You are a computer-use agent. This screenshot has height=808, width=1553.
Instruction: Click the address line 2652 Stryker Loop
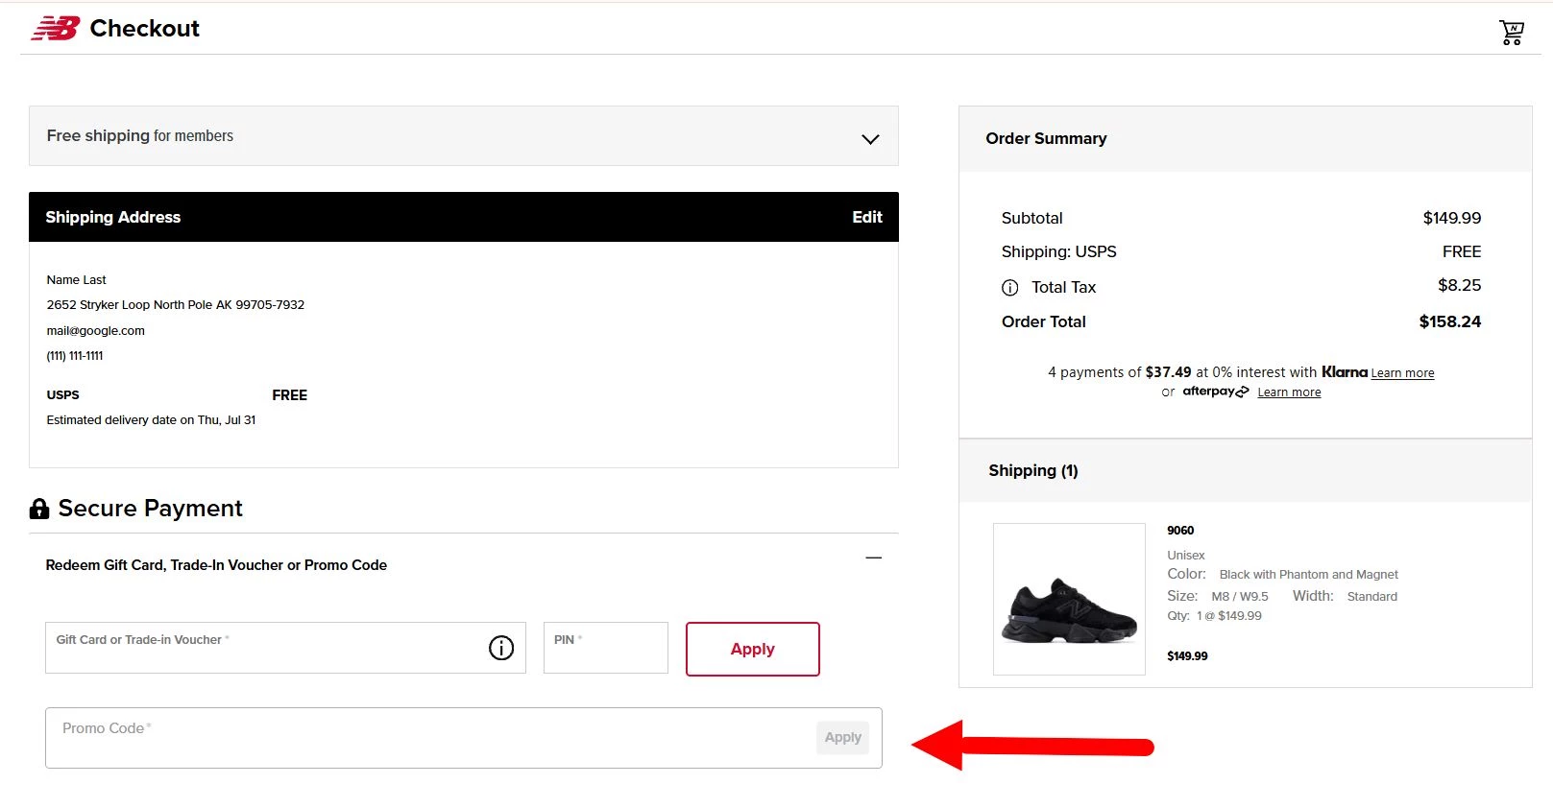176,305
